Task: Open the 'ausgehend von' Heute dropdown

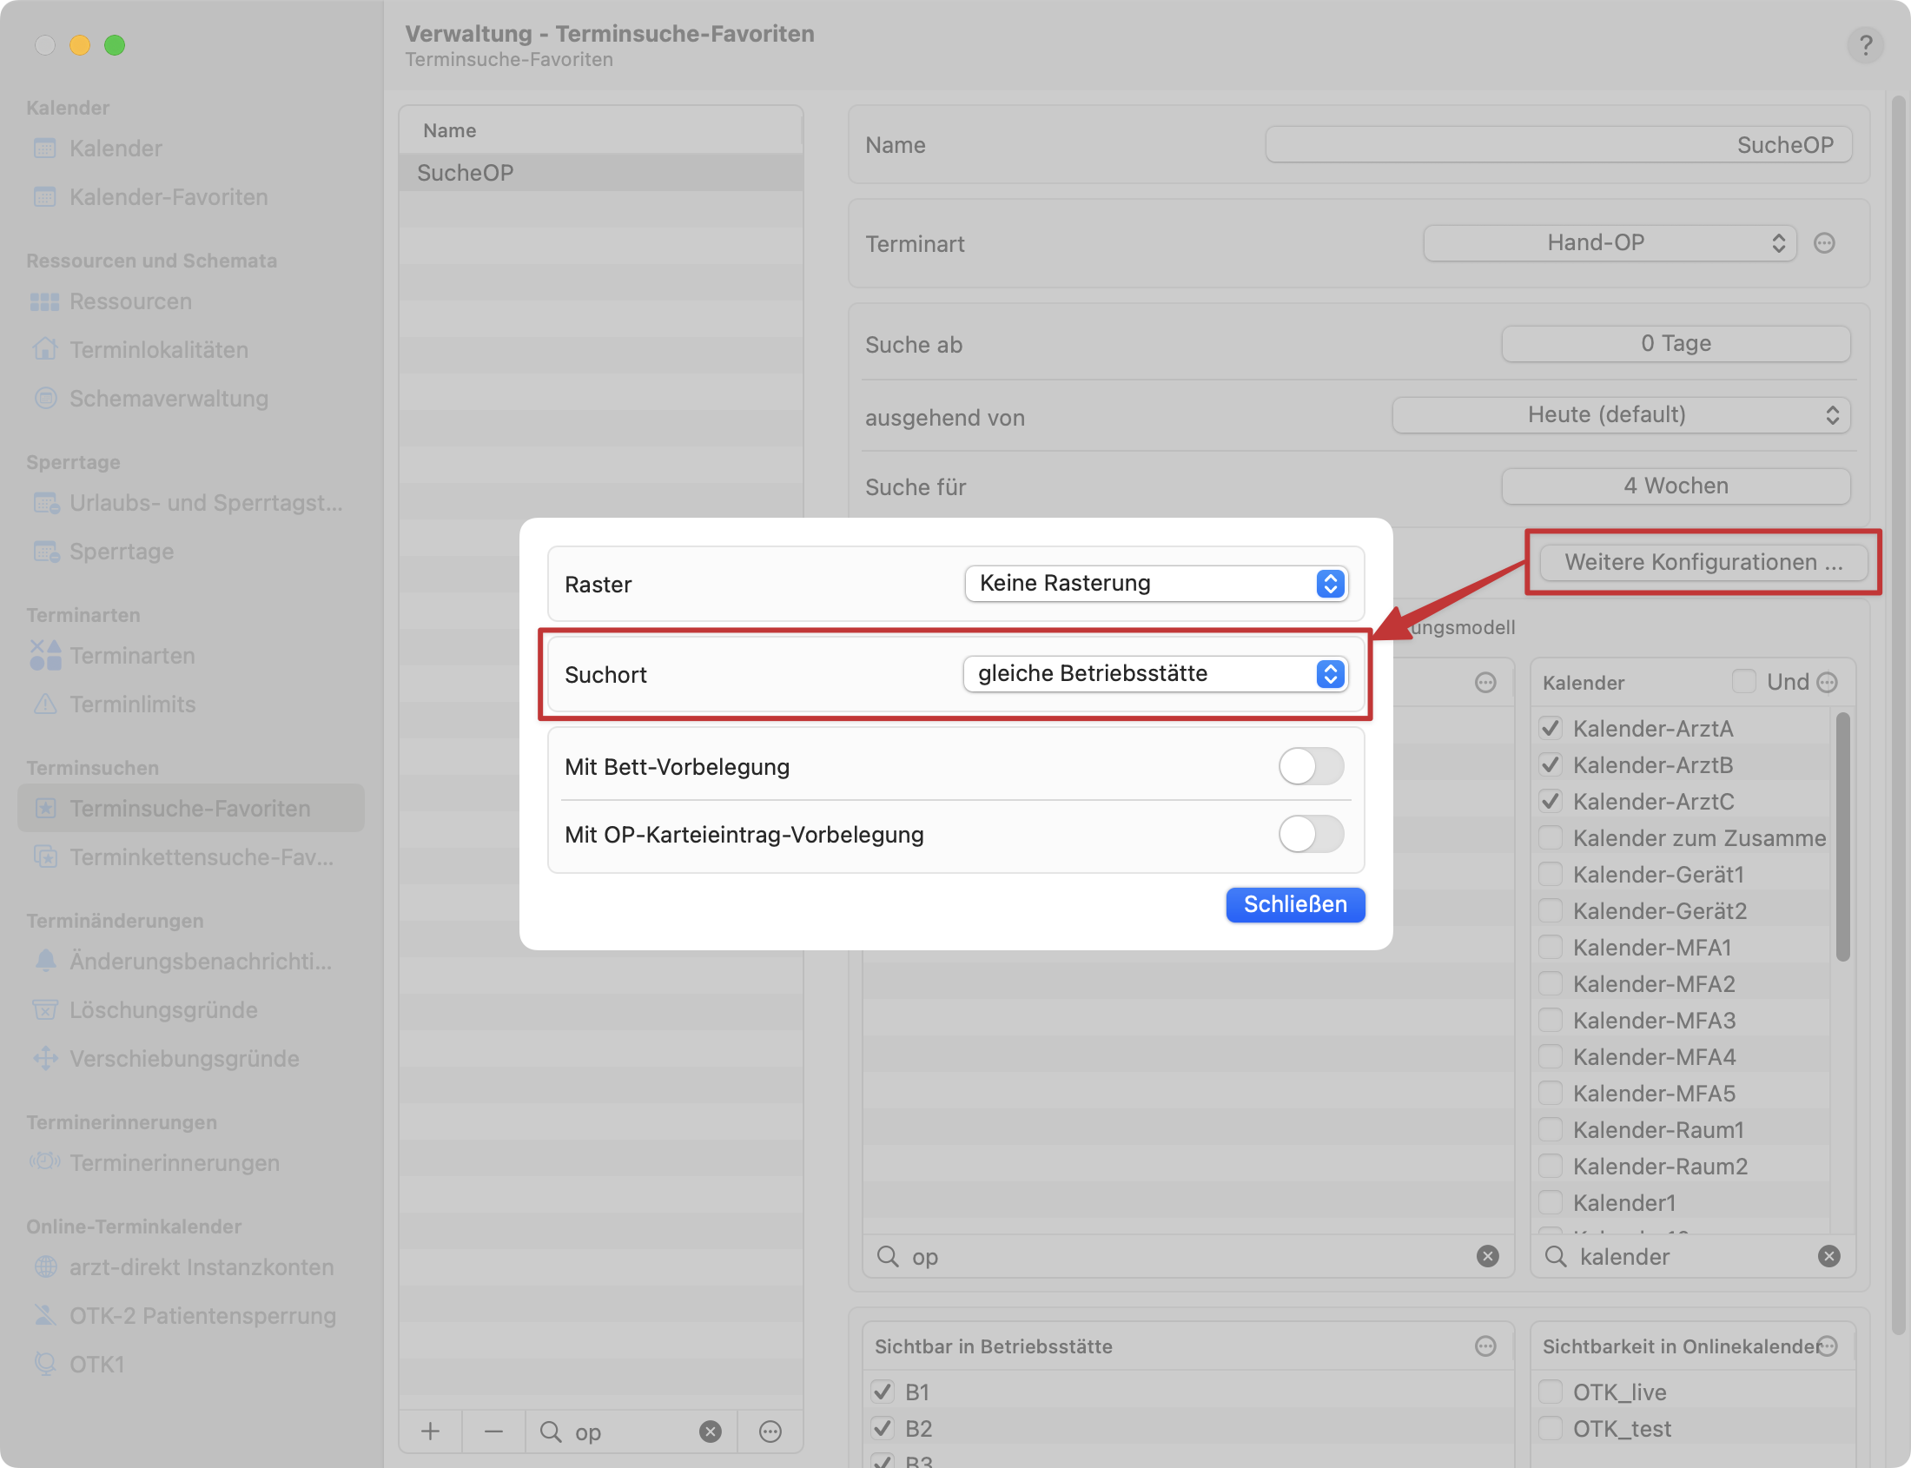Action: pyautogui.click(x=1621, y=415)
